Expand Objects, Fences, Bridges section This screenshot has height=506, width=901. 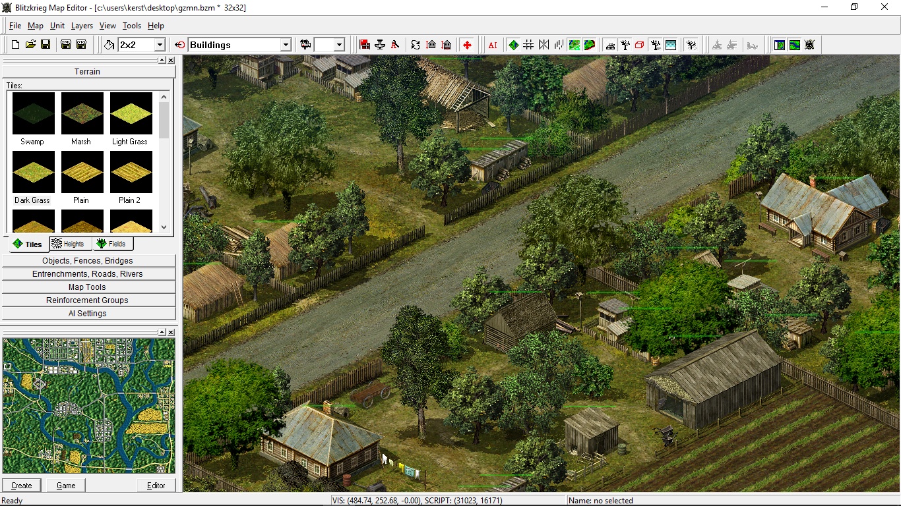(89, 261)
